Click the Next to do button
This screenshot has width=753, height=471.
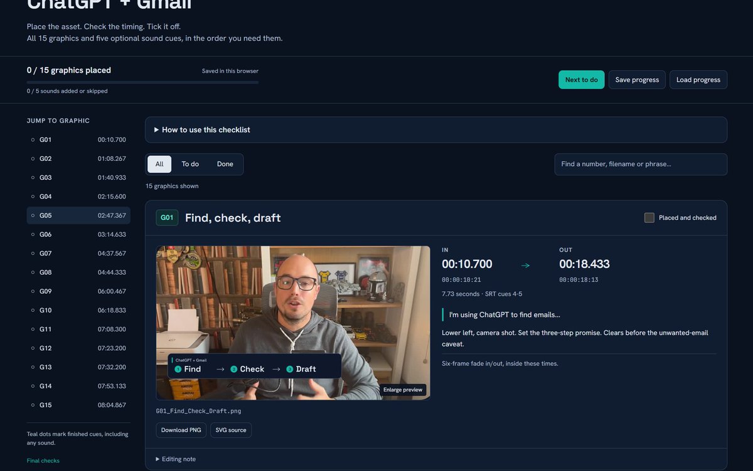[582, 80]
